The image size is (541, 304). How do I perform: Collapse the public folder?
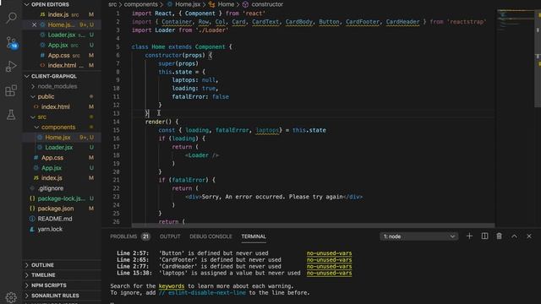46,96
